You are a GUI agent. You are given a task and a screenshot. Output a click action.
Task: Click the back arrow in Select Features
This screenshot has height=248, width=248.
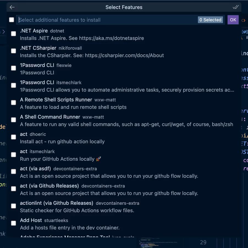click(x=12, y=7)
